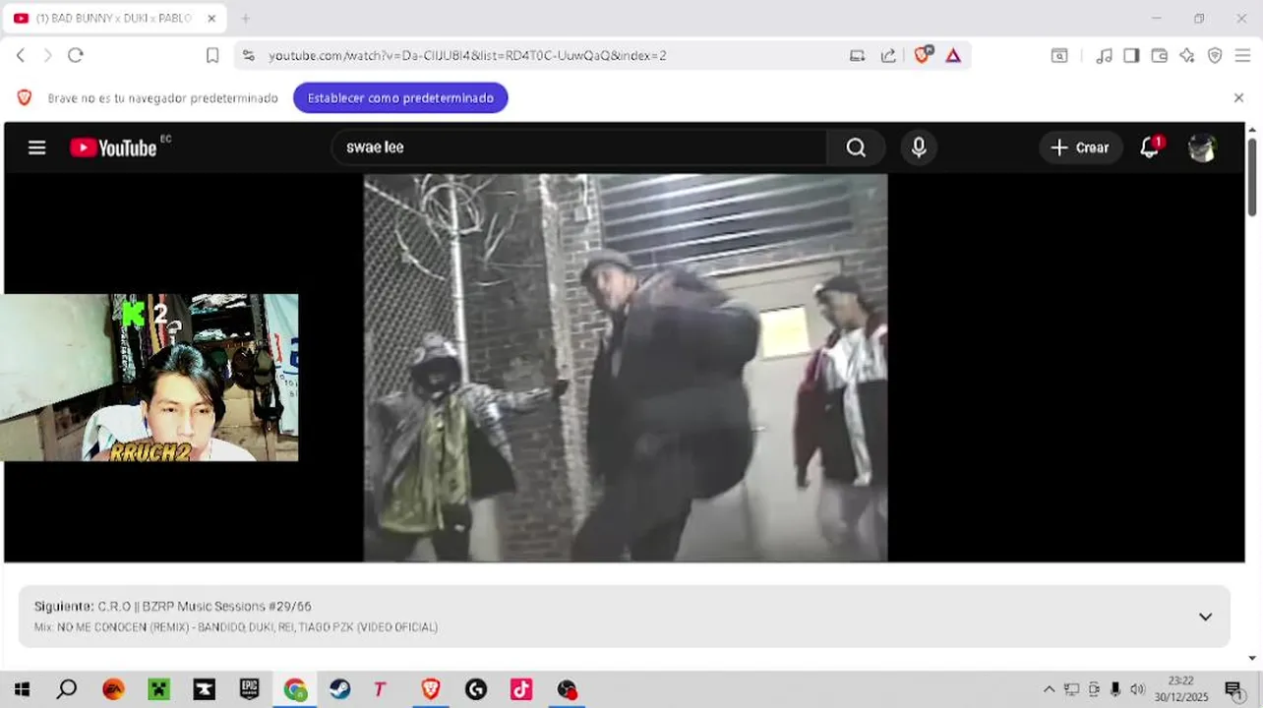Open the Brave main hamburger menu
Image resolution: width=1263 pixels, height=708 pixels.
click(x=1242, y=56)
